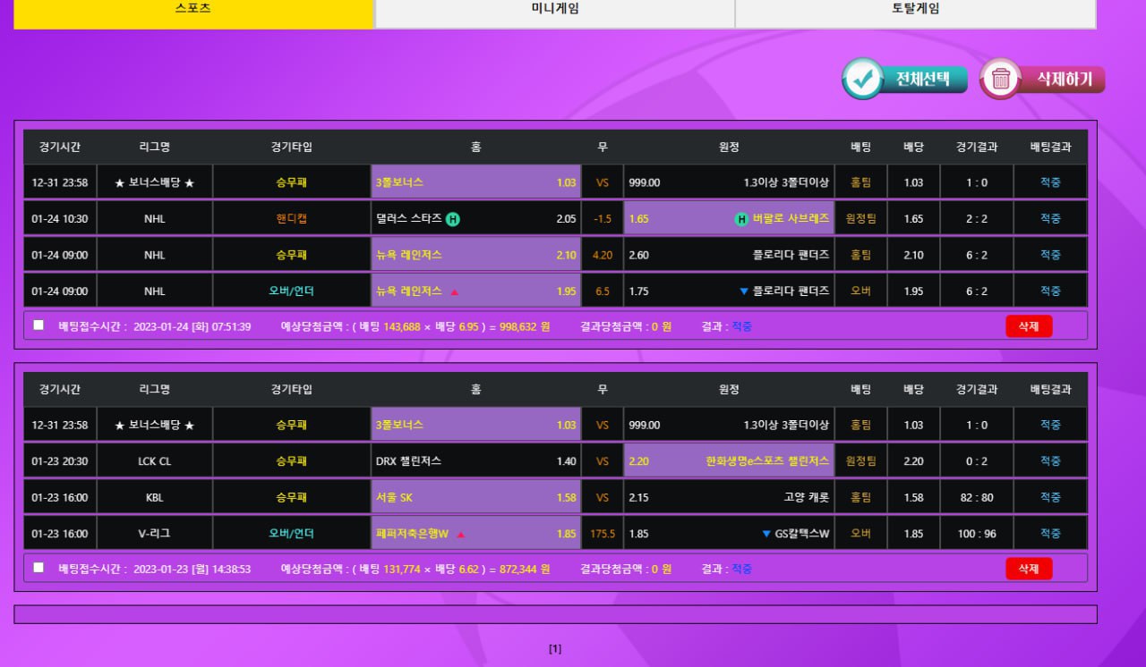The image size is (1146, 667).
Task: Click red up arrow beside 뉴욕 레인저스
Action: coord(454,291)
